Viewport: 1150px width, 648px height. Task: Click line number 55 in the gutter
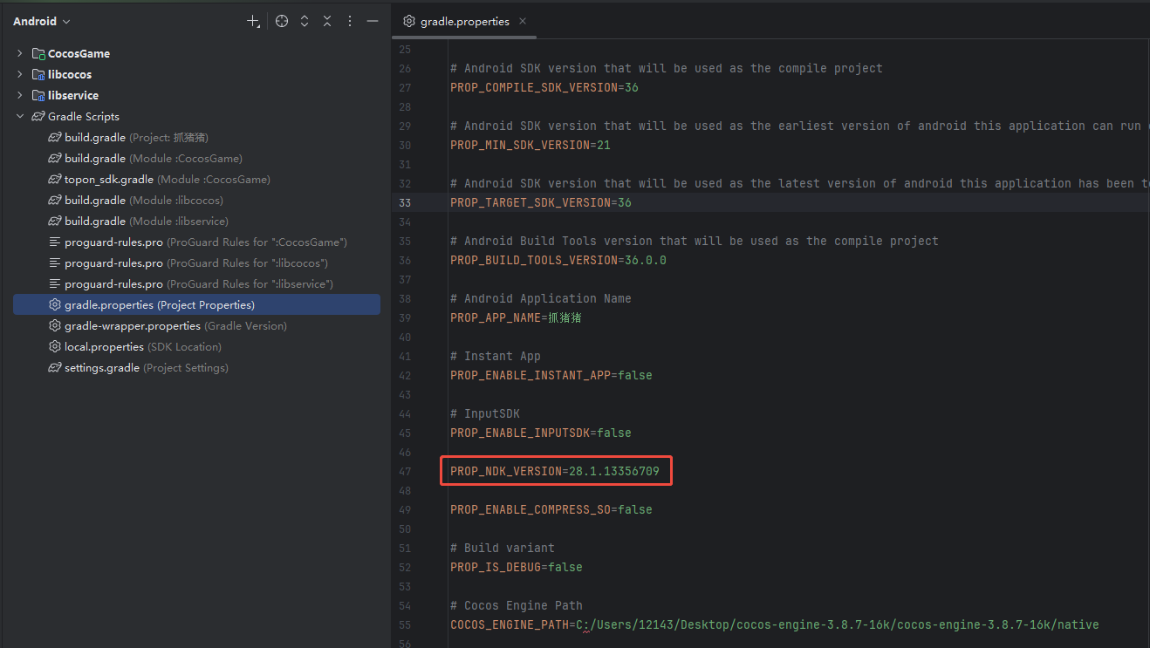pos(404,624)
